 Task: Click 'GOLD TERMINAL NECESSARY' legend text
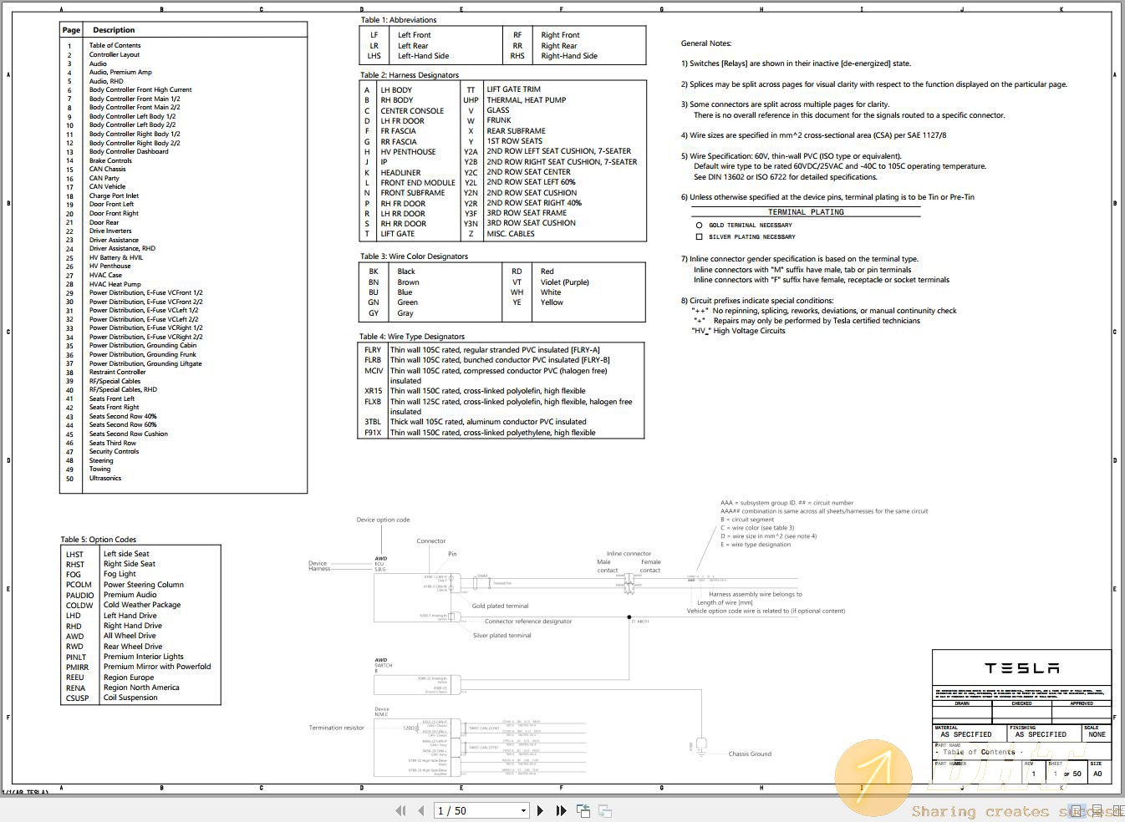(751, 226)
